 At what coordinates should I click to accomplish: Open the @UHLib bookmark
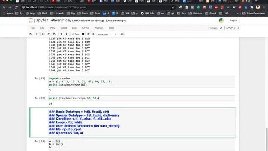coord(147,13)
